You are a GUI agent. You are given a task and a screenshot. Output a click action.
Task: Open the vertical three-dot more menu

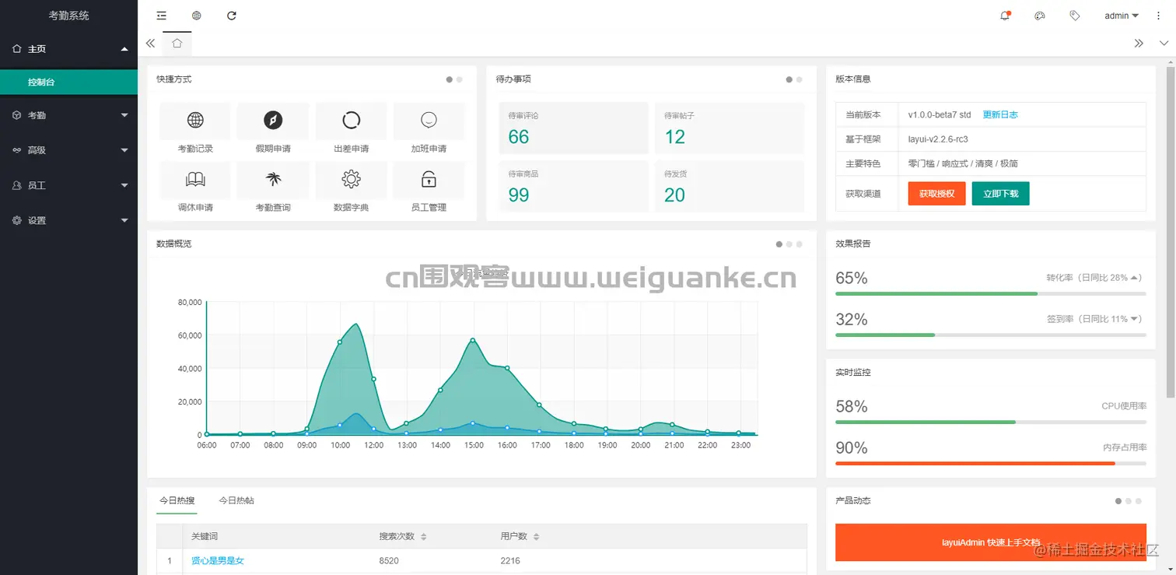point(1158,16)
